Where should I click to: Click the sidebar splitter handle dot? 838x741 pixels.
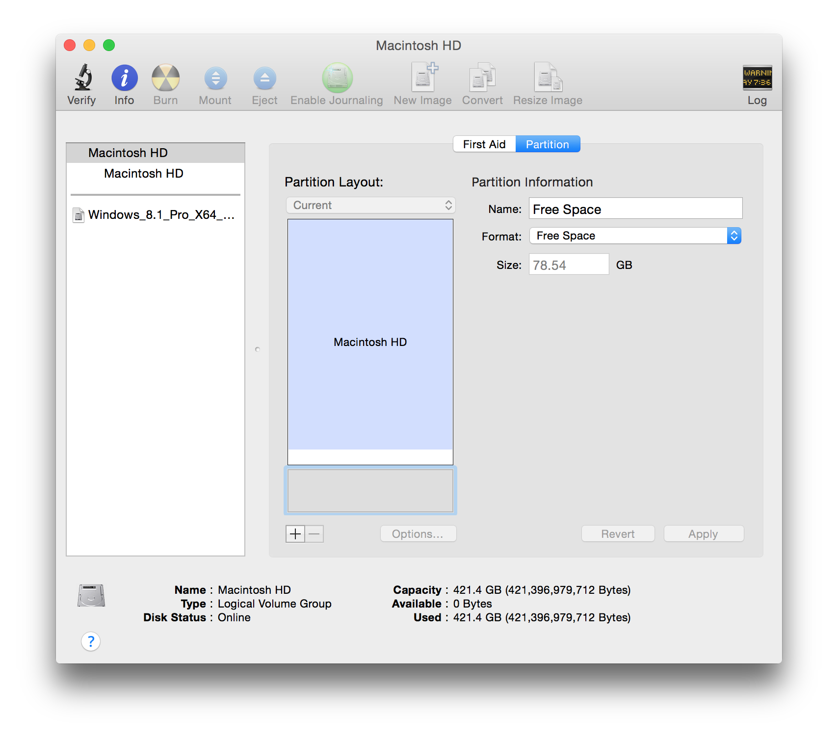258,349
